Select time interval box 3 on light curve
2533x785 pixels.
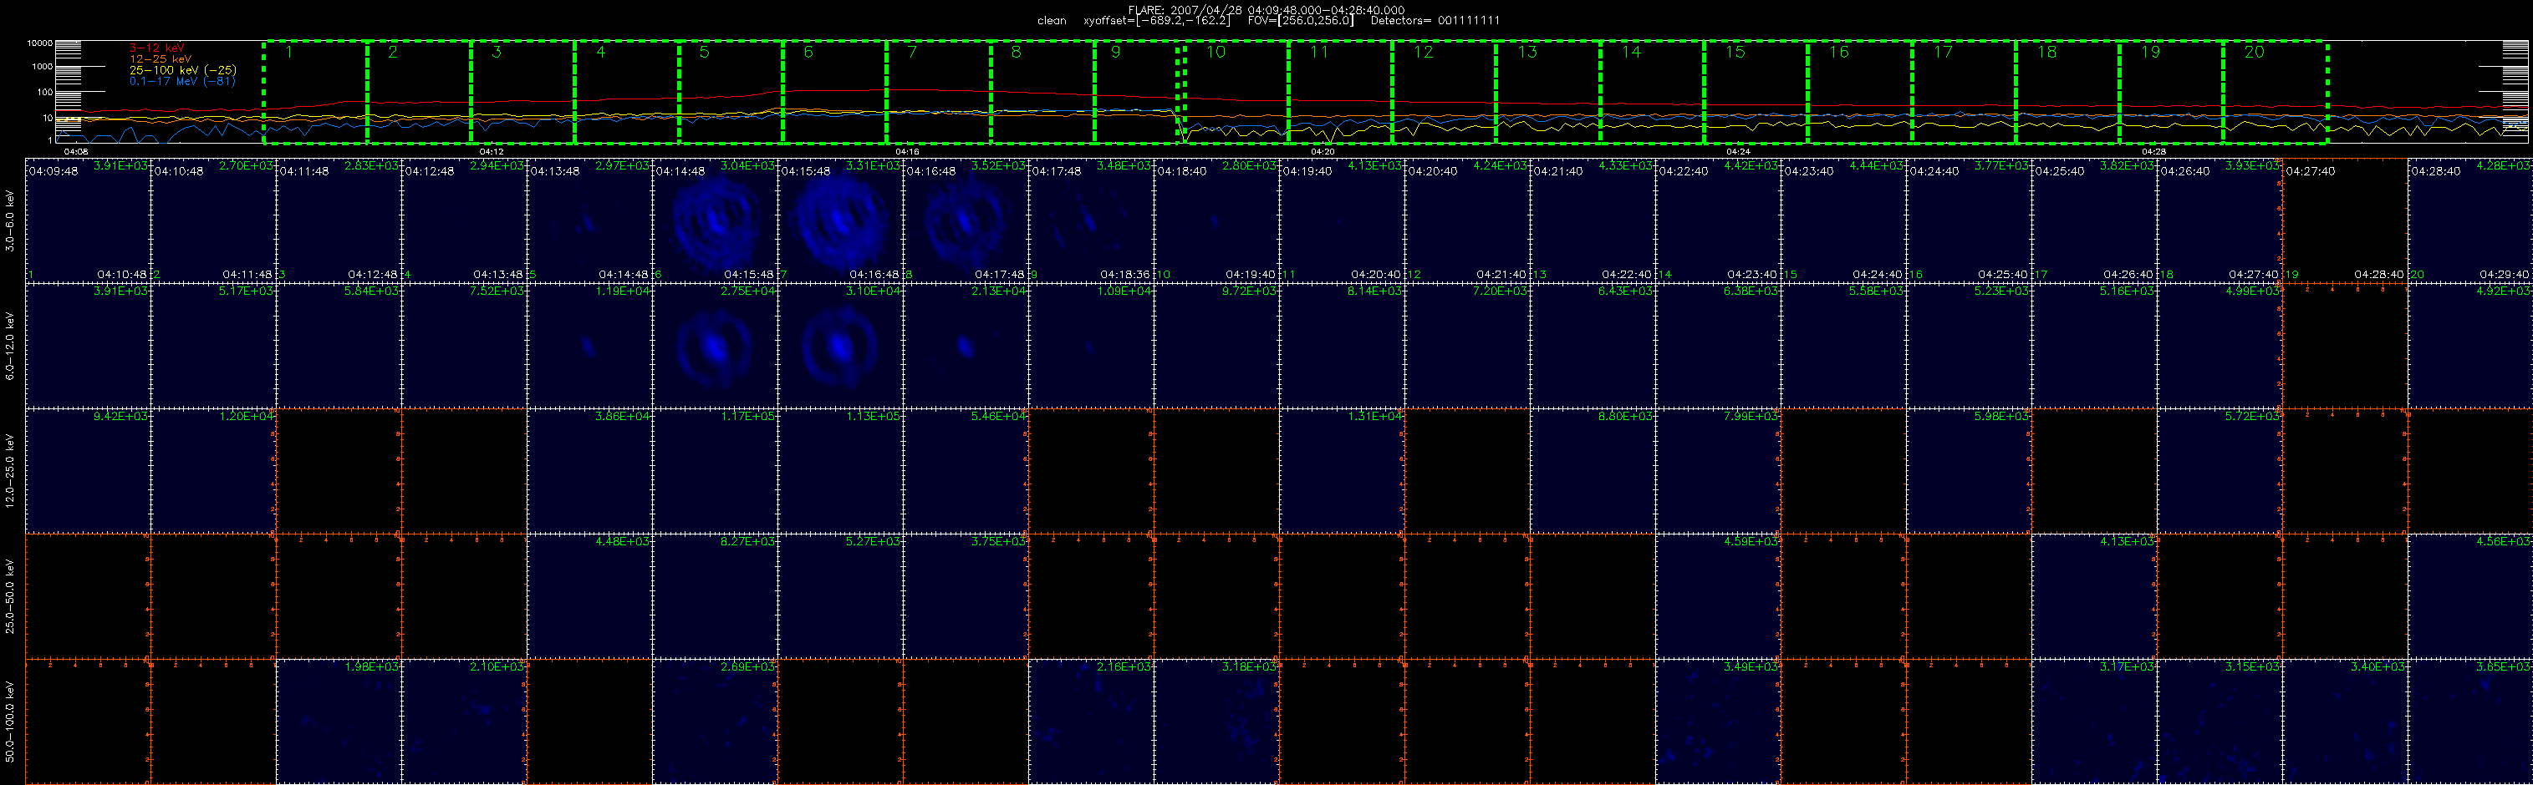(523, 93)
